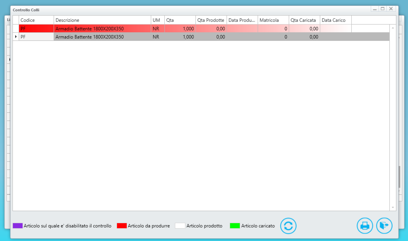Click Matricola 0 cell in gray row
The height and width of the screenshot is (241, 408).
click(x=273, y=37)
